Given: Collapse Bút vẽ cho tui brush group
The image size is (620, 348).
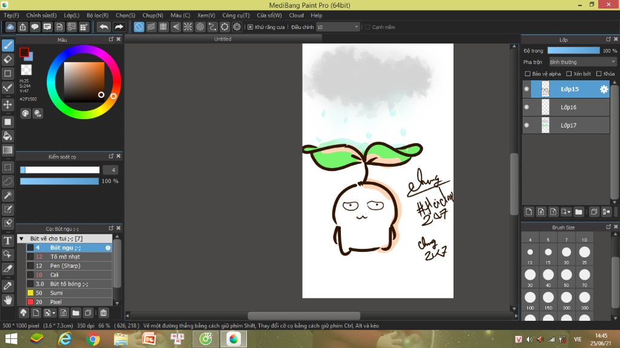Looking at the screenshot, I should [x=22, y=239].
